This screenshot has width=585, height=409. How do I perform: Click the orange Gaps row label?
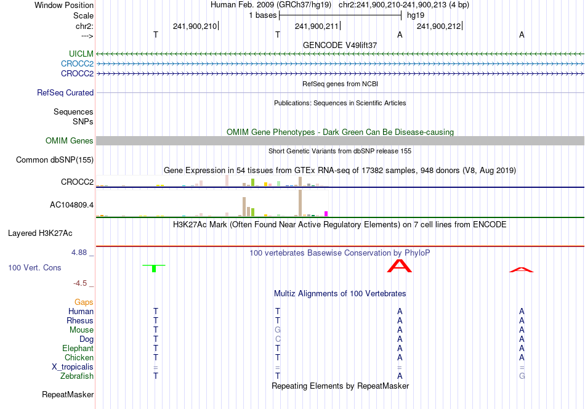tap(84, 302)
